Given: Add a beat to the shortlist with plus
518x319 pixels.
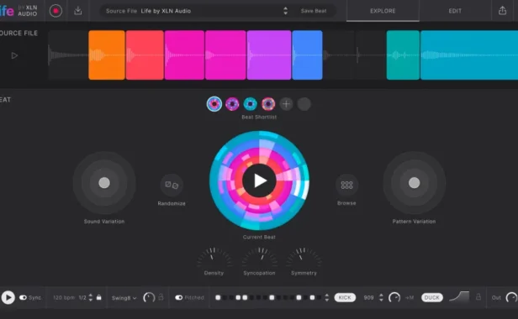Looking at the screenshot, I should [x=286, y=104].
